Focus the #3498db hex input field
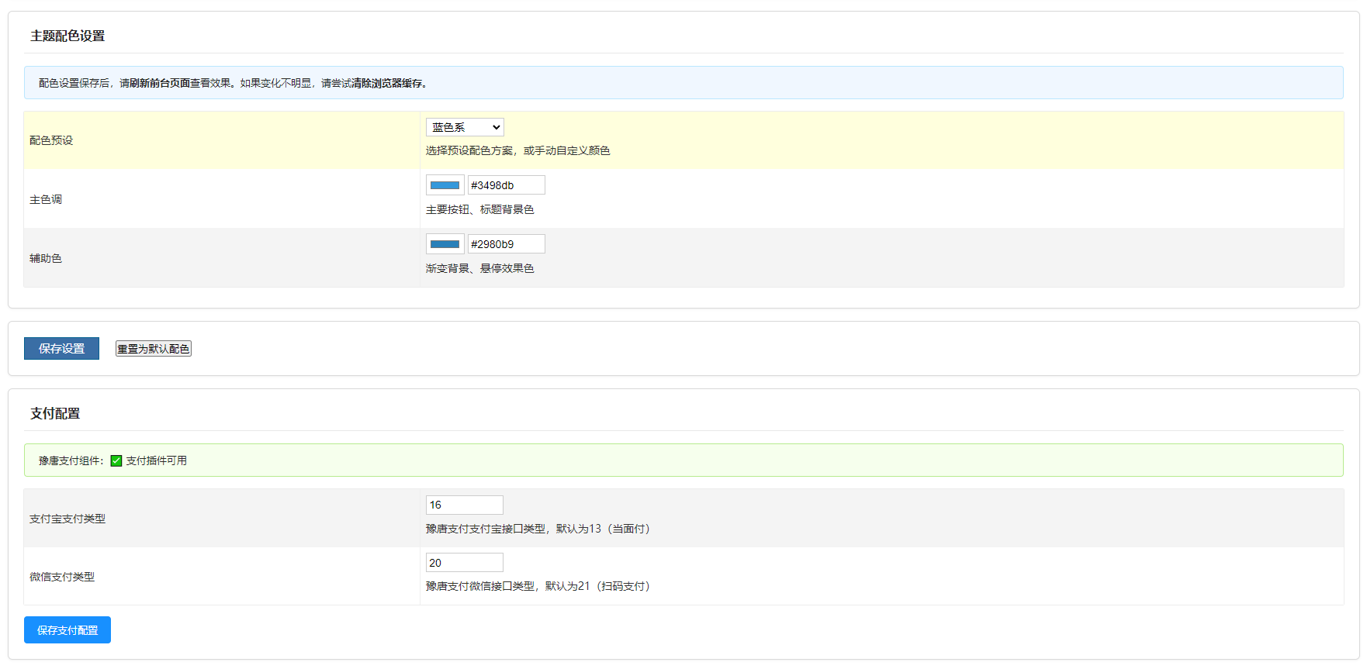 (x=506, y=185)
